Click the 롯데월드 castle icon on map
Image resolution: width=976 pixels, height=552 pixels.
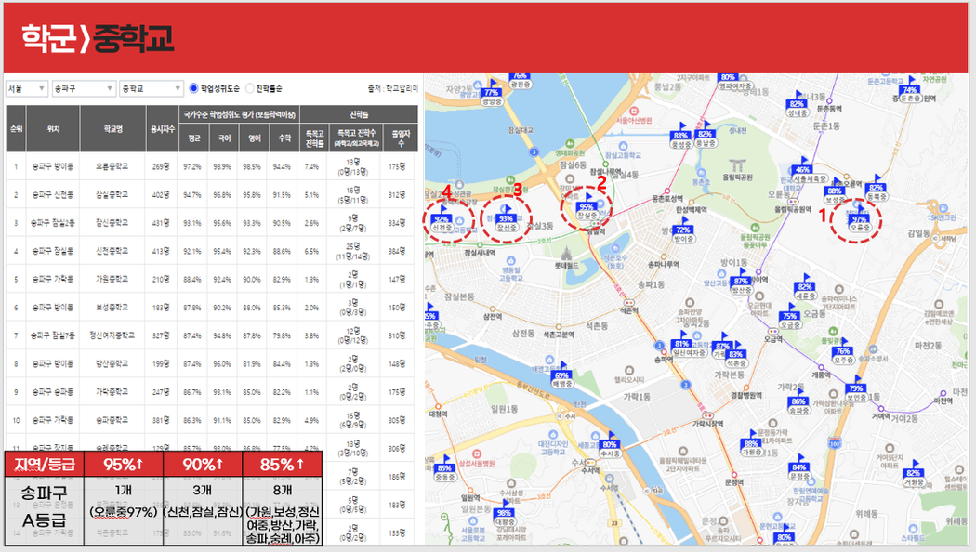click(x=566, y=254)
